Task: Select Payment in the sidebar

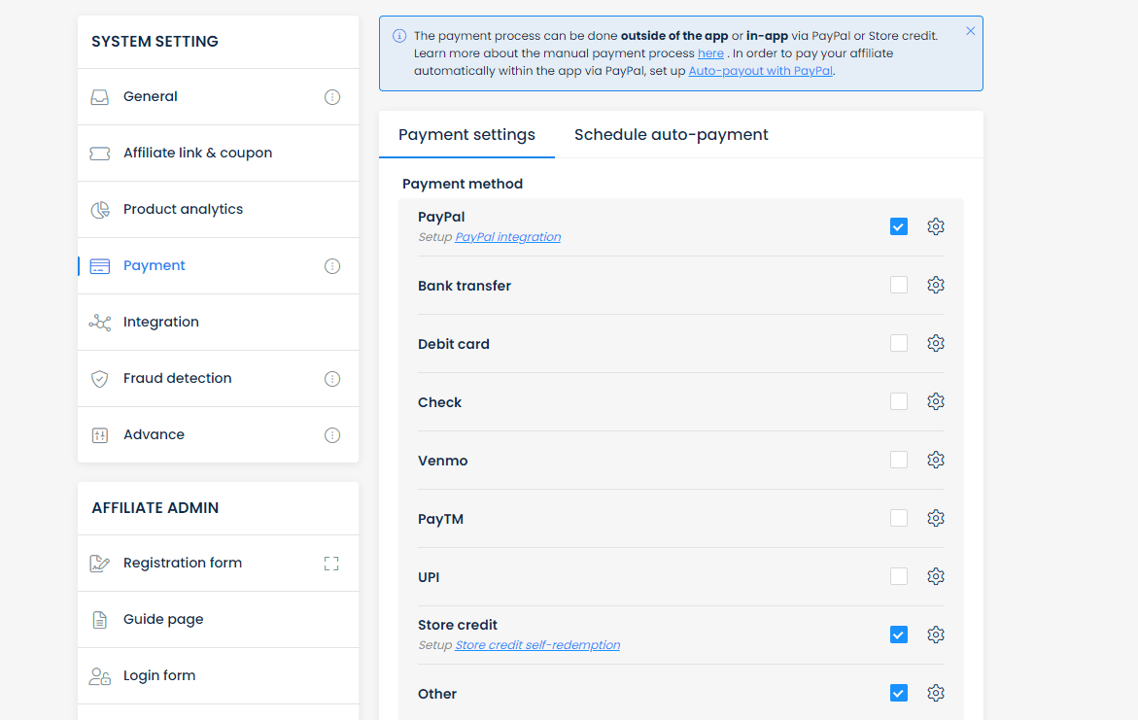Action: pyautogui.click(x=218, y=266)
